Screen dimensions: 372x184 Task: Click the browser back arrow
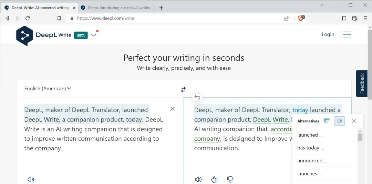(x=7, y=18)
